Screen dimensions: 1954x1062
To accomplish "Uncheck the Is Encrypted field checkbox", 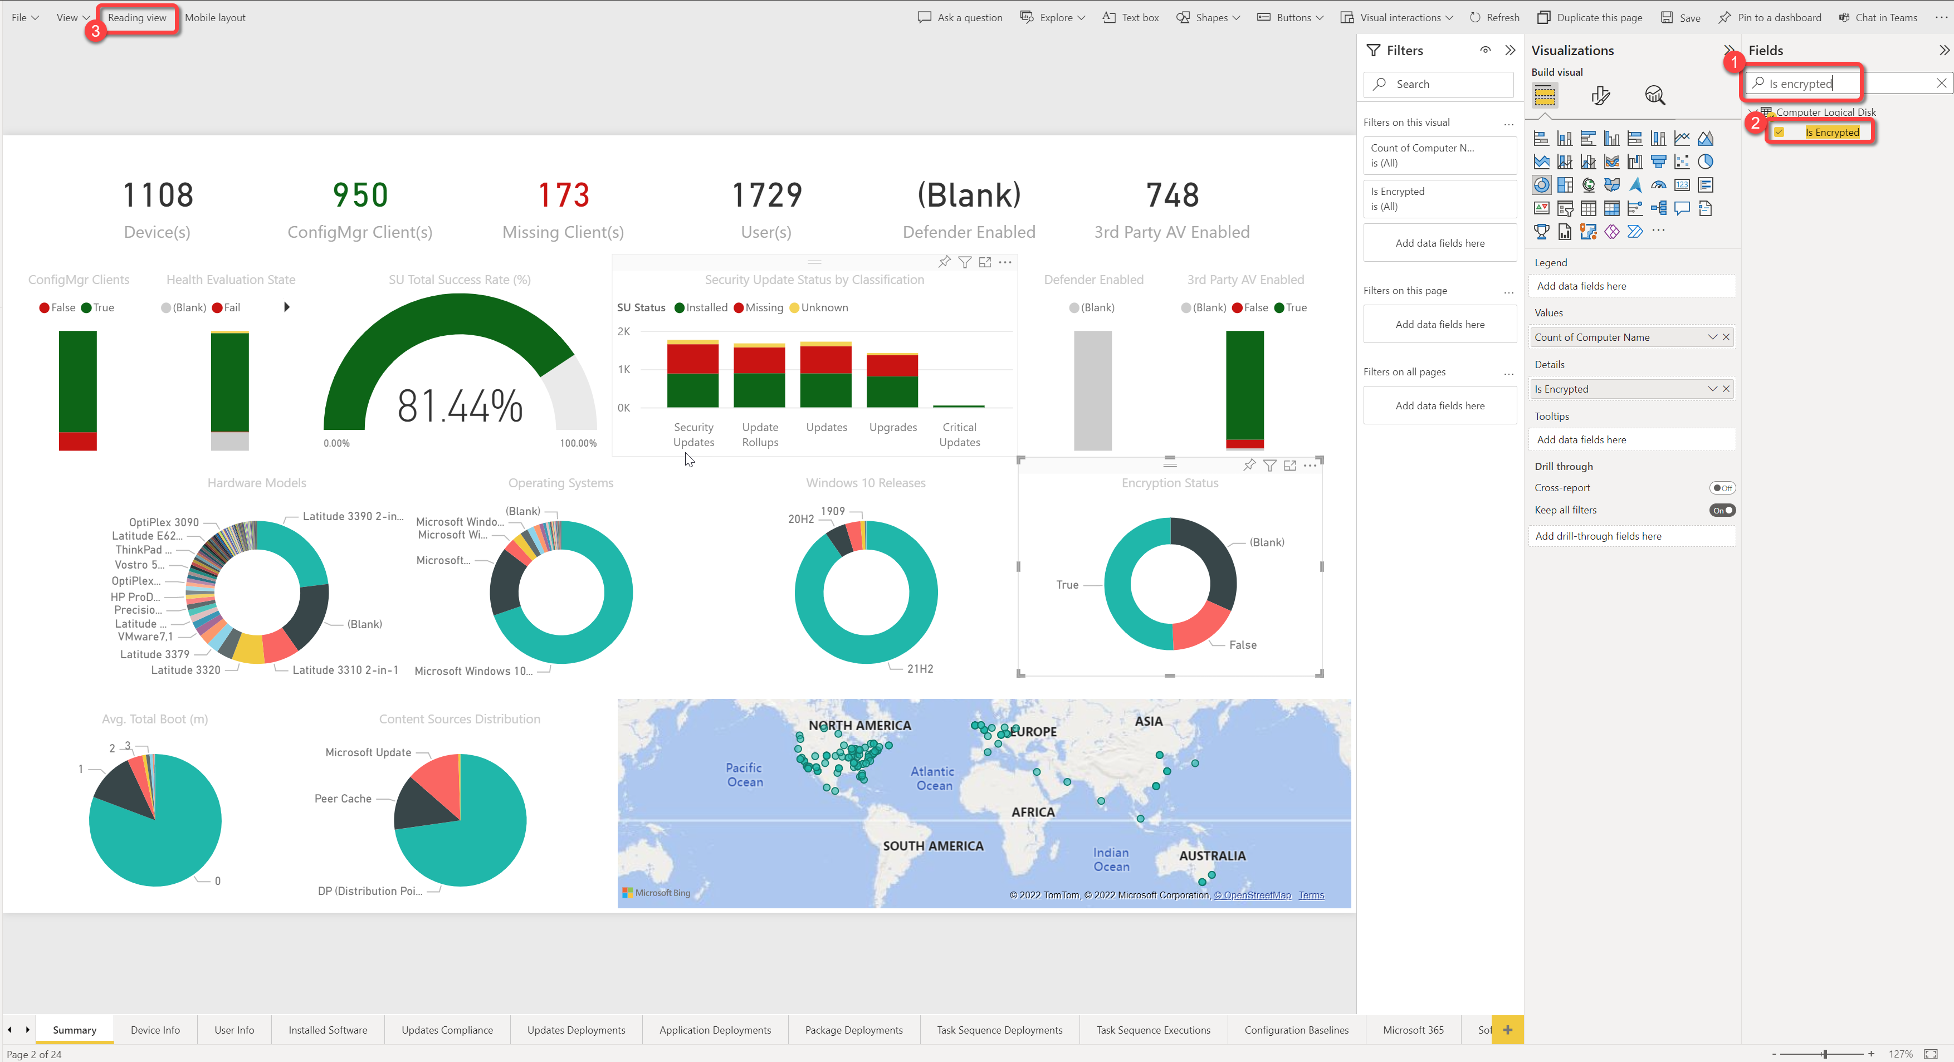I will click(1779, 132).
